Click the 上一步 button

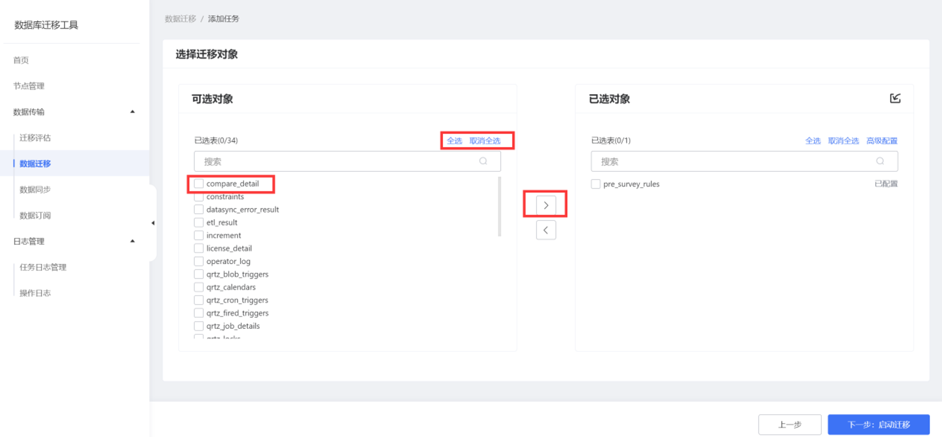click(790, 424)
